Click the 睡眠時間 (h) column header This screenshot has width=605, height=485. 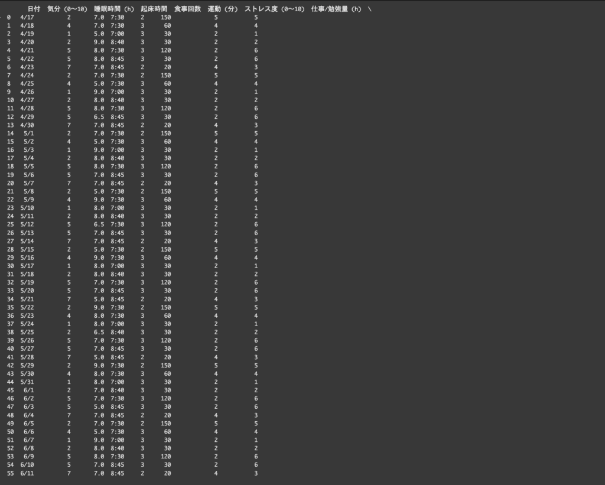pyautogui.click(x=114, y=9)
